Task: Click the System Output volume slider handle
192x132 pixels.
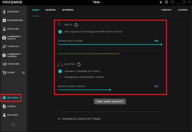Action: 110,90
